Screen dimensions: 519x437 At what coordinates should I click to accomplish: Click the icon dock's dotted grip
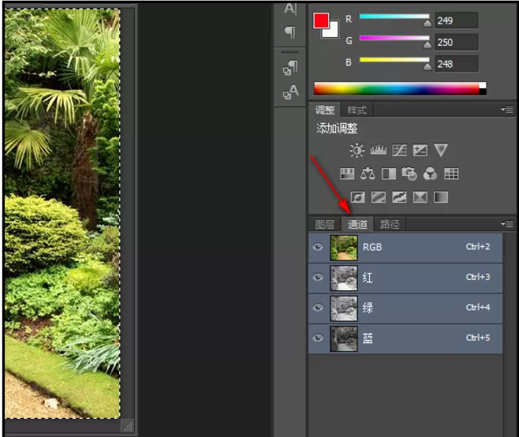289,52
